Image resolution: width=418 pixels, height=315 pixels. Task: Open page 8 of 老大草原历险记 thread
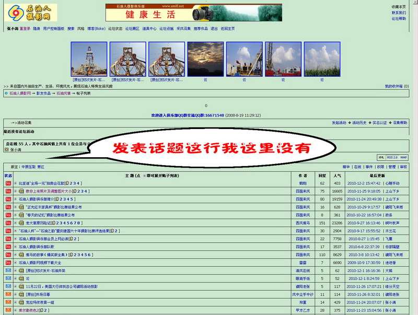[x=80, y=223]
